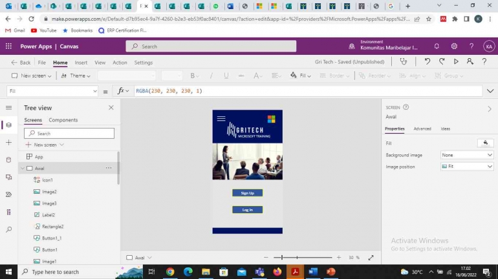Collapse the Awal screen tree node

coord(22,169)
